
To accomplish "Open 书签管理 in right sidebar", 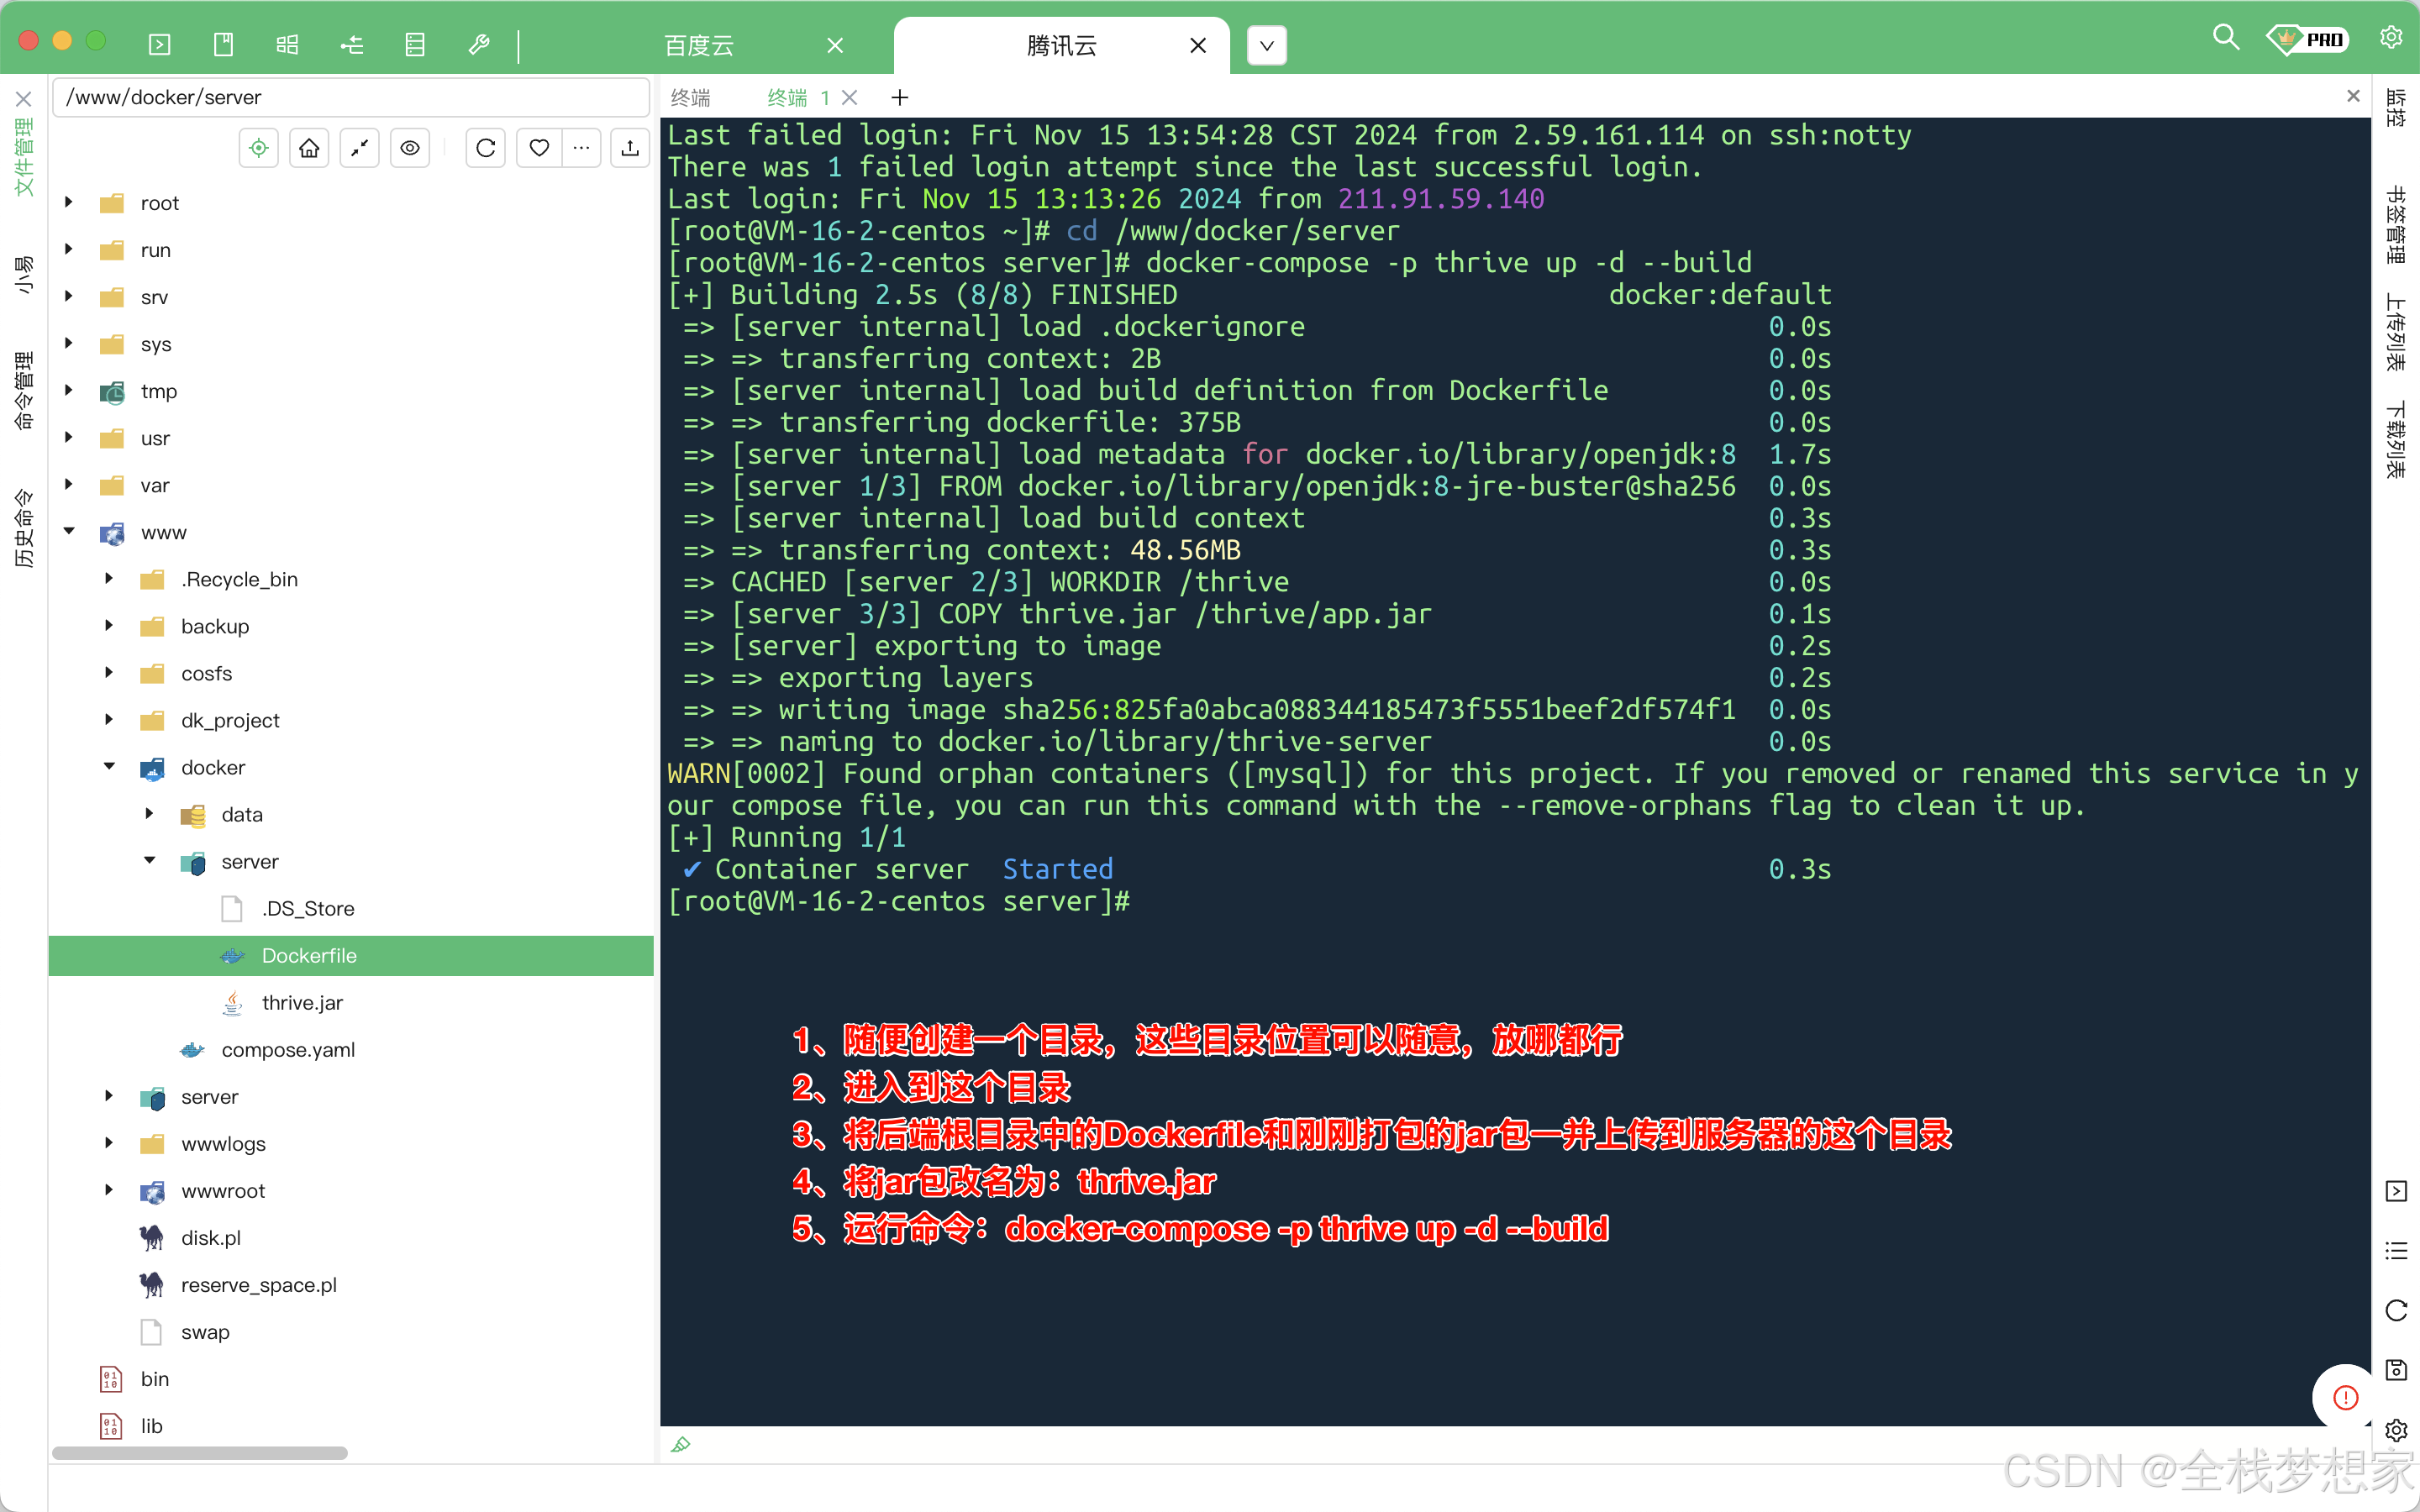I will [x=2396, y=224].
